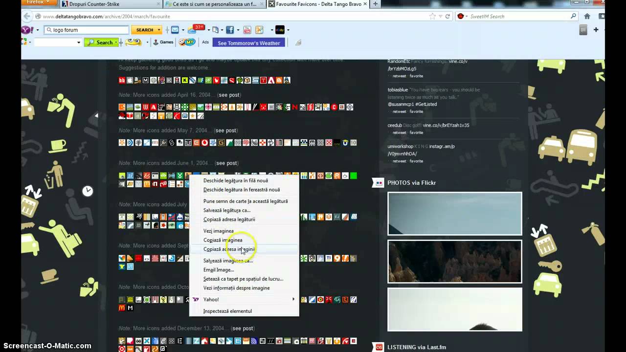Click the plus icon on right toolbar
The image size is (626, 352).
596,30
